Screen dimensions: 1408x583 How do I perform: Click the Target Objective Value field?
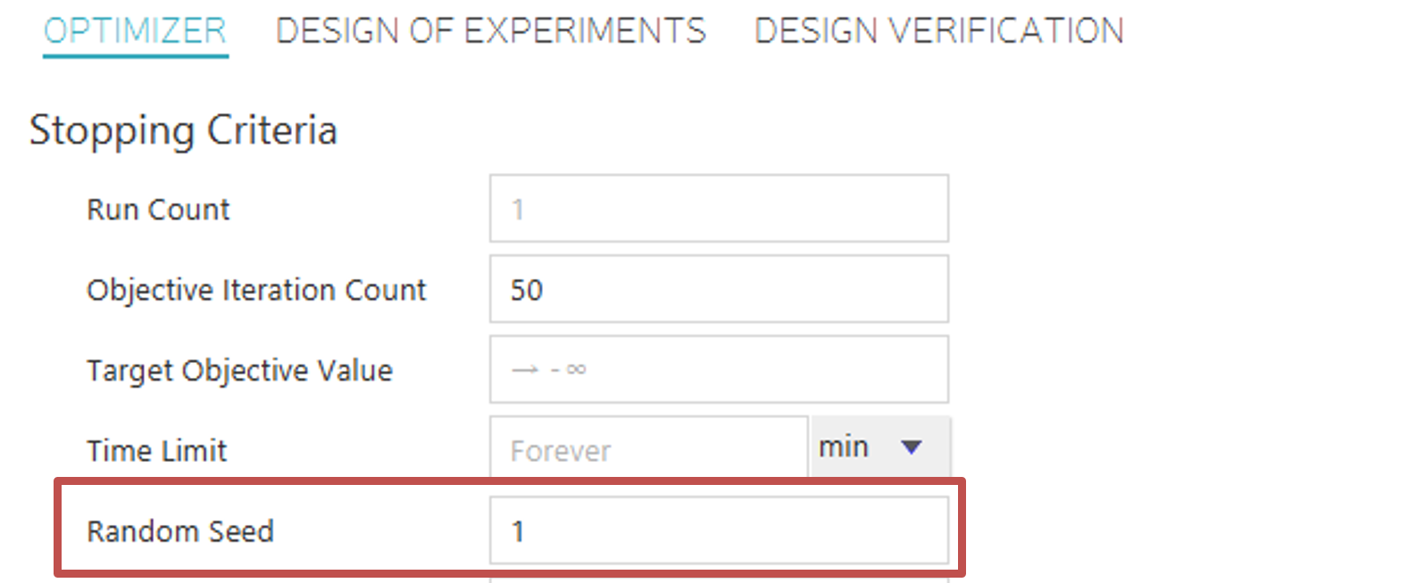(x=719, y=369)
